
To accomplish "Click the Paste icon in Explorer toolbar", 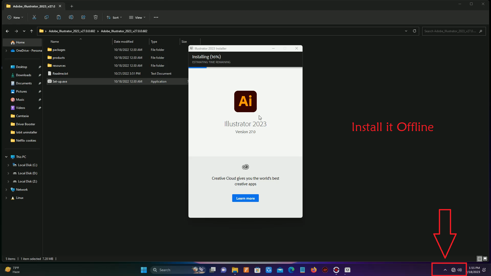I will 59,17.
